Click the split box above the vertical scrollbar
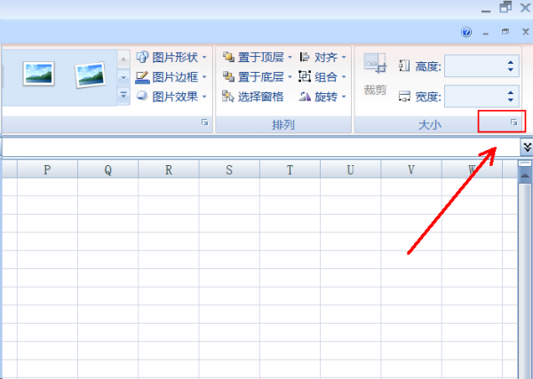Viewport: 533px width, 379px height. (525, 163)
